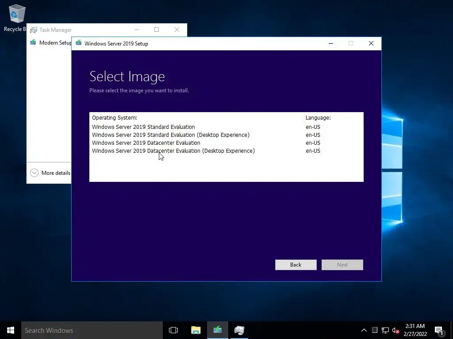
Task: Select Datacenter Evaluation (Desktop Experience) image
Action: click(226, 151)
